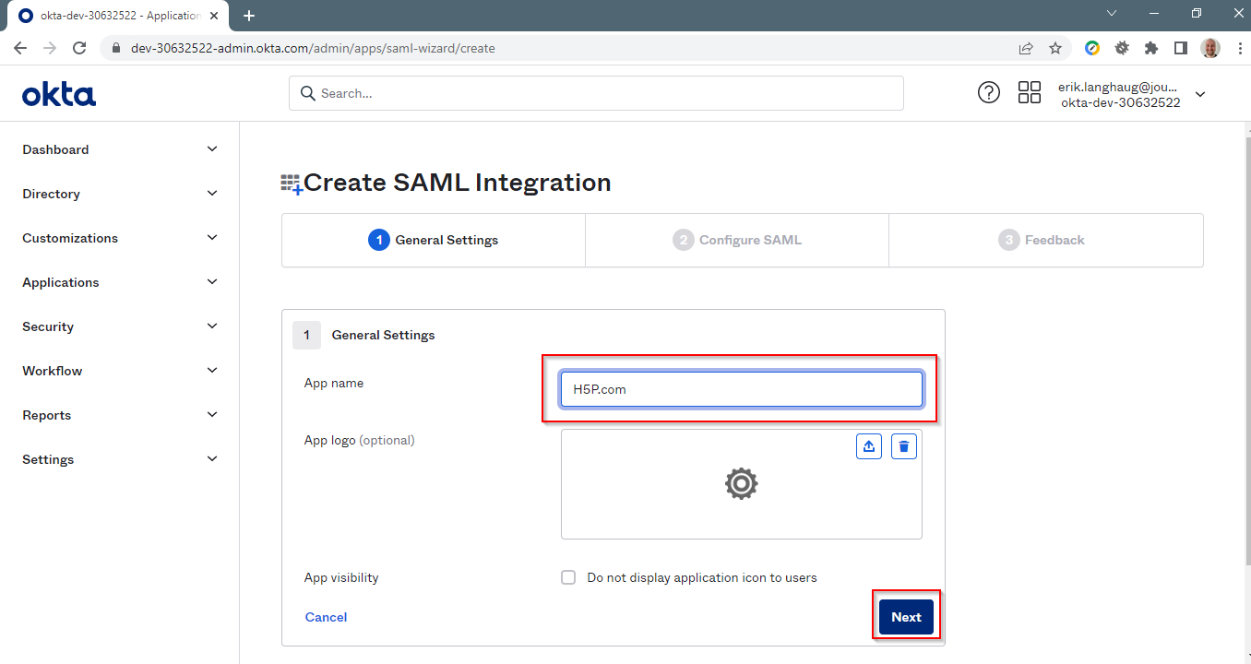Click the browser forward arrow
The image size is (1251, 664).
[50, 48]
